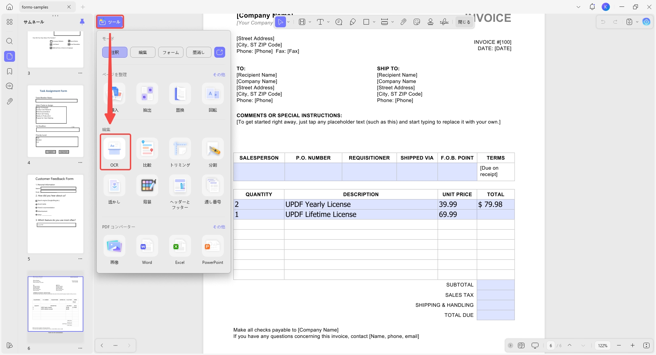
Task: Click the page number input showing 6
Action: pyautogui.click(x=551, y=345)
